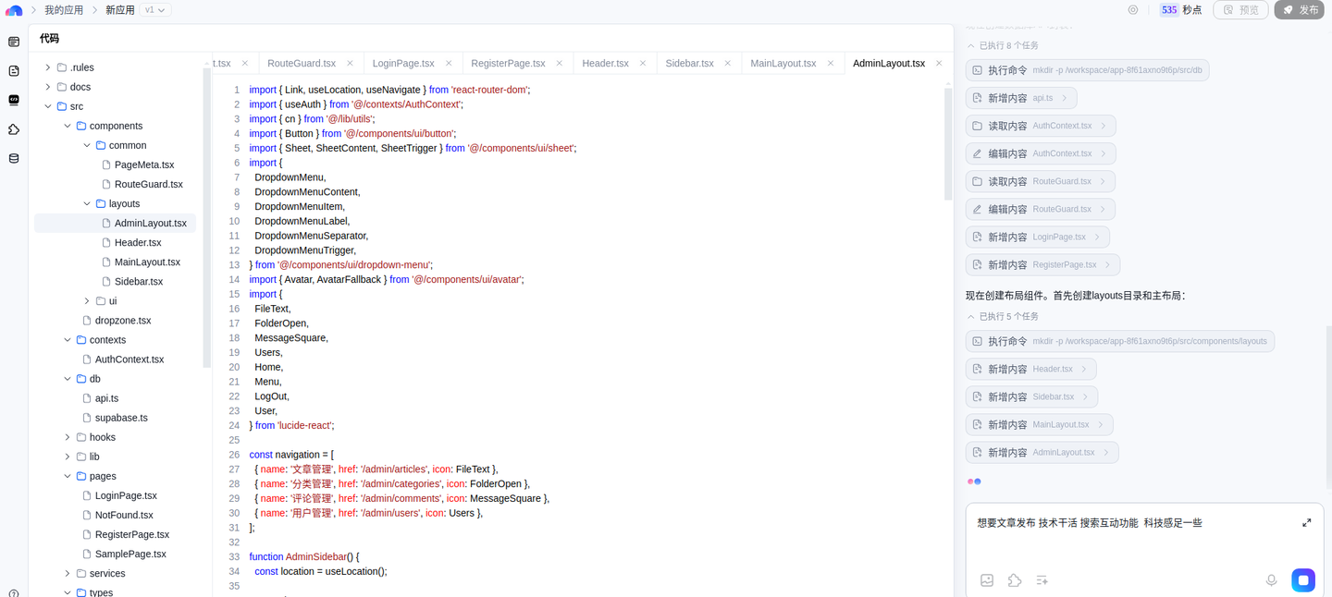
Task: Expand the hooks folder
Action: coord(68,437)
